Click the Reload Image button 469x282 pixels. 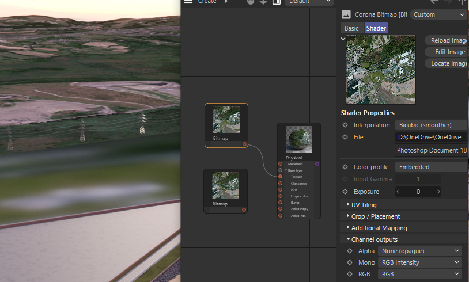point(447,40)
